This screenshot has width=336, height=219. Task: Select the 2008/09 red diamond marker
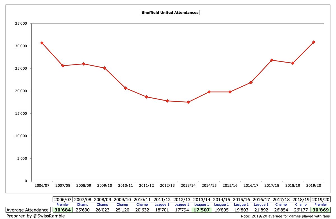click(x=84, y=64)
